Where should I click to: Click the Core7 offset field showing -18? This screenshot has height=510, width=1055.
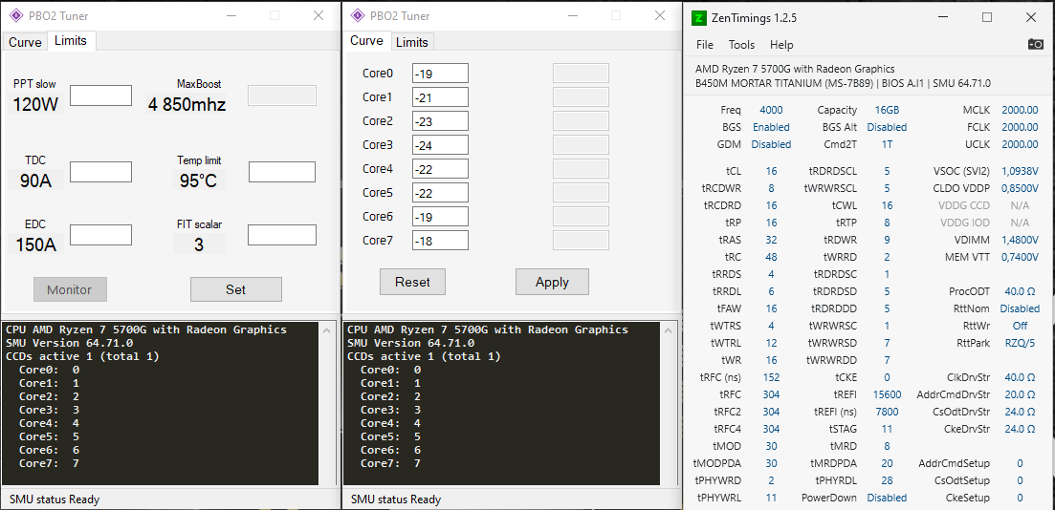tap(440, 240)
